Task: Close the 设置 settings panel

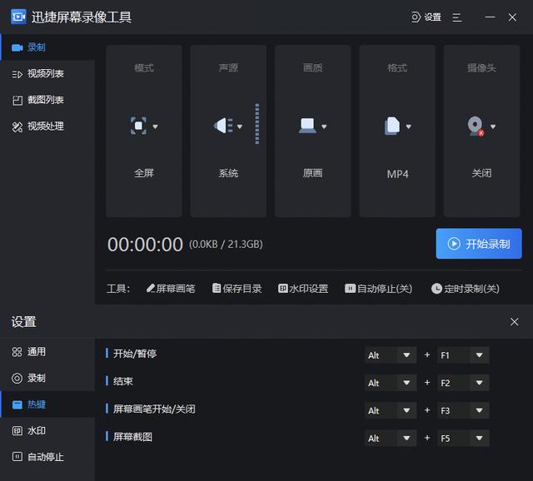Action: click(x=515, y=322)
